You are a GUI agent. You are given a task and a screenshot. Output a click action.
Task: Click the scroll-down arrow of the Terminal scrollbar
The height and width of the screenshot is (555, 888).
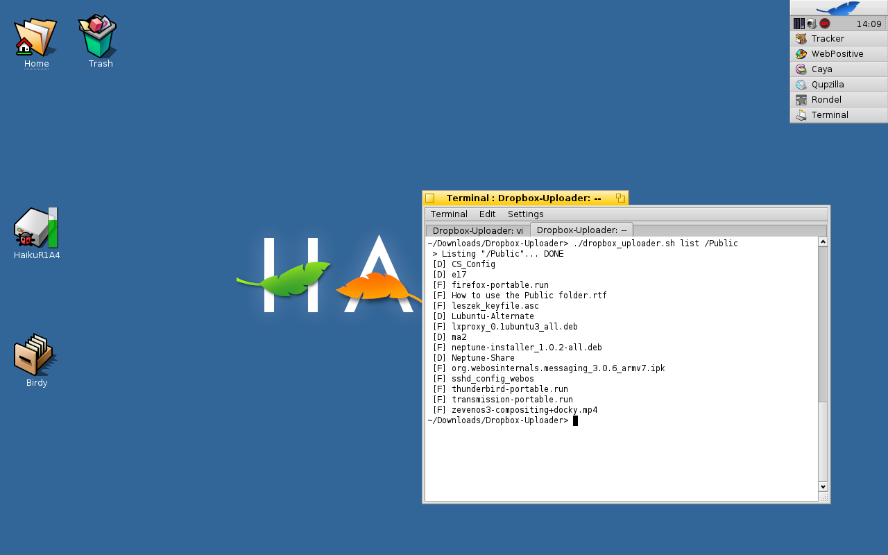(823, 487)
